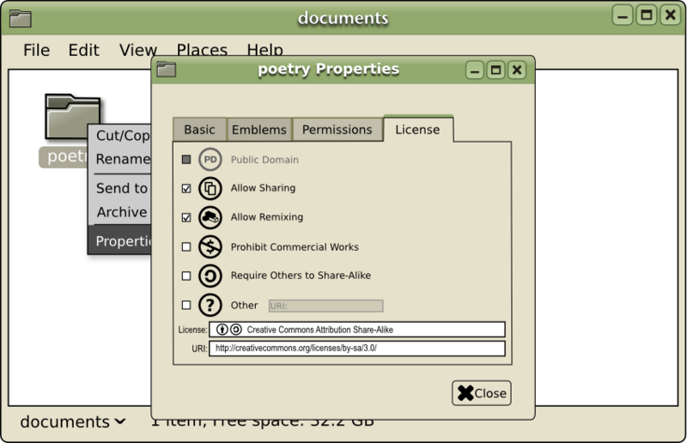Check Require Others to Share-Alike
Viewport: 687px width, 443px height.
coord(186,276)
